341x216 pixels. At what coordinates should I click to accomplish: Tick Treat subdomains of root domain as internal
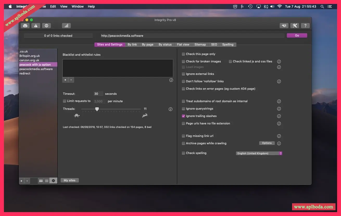pos(184,101)
